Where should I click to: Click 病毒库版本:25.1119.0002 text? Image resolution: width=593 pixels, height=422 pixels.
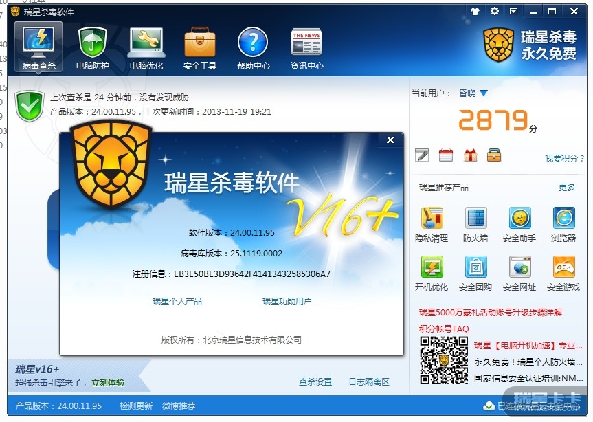[x=231, y=254]
